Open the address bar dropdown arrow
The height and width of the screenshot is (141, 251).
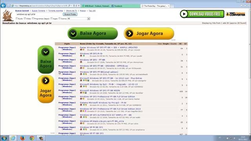71,6
